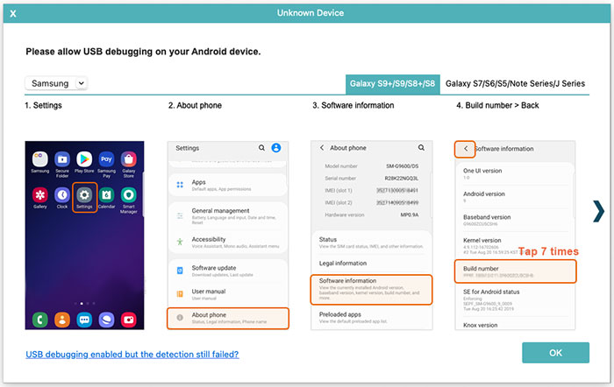Click the Calendar icon in phone image
This screenshot has width=614, height=387.
click(106, 194)
